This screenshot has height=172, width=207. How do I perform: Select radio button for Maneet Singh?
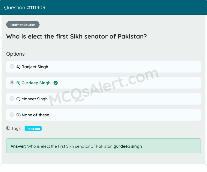click(12, 99)
